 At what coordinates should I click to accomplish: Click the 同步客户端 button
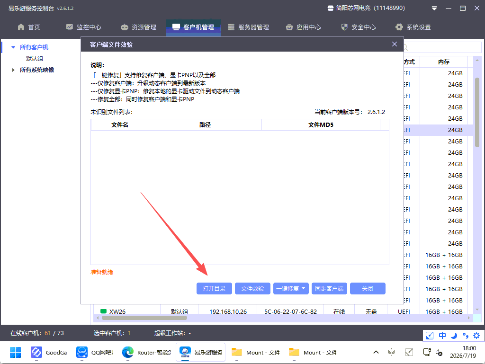[x=329, y=289]
